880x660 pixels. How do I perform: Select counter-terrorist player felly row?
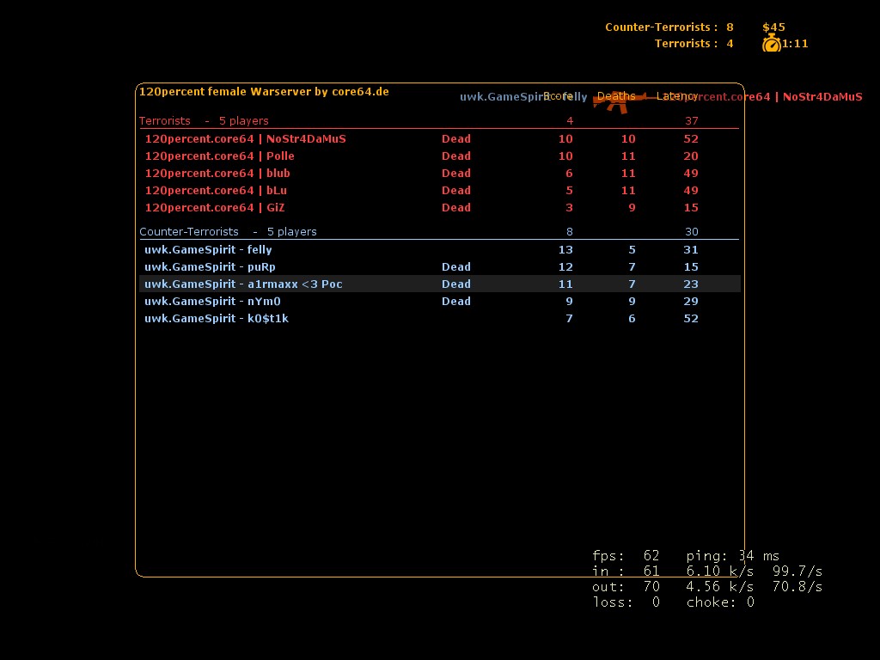tap(208, 249)
